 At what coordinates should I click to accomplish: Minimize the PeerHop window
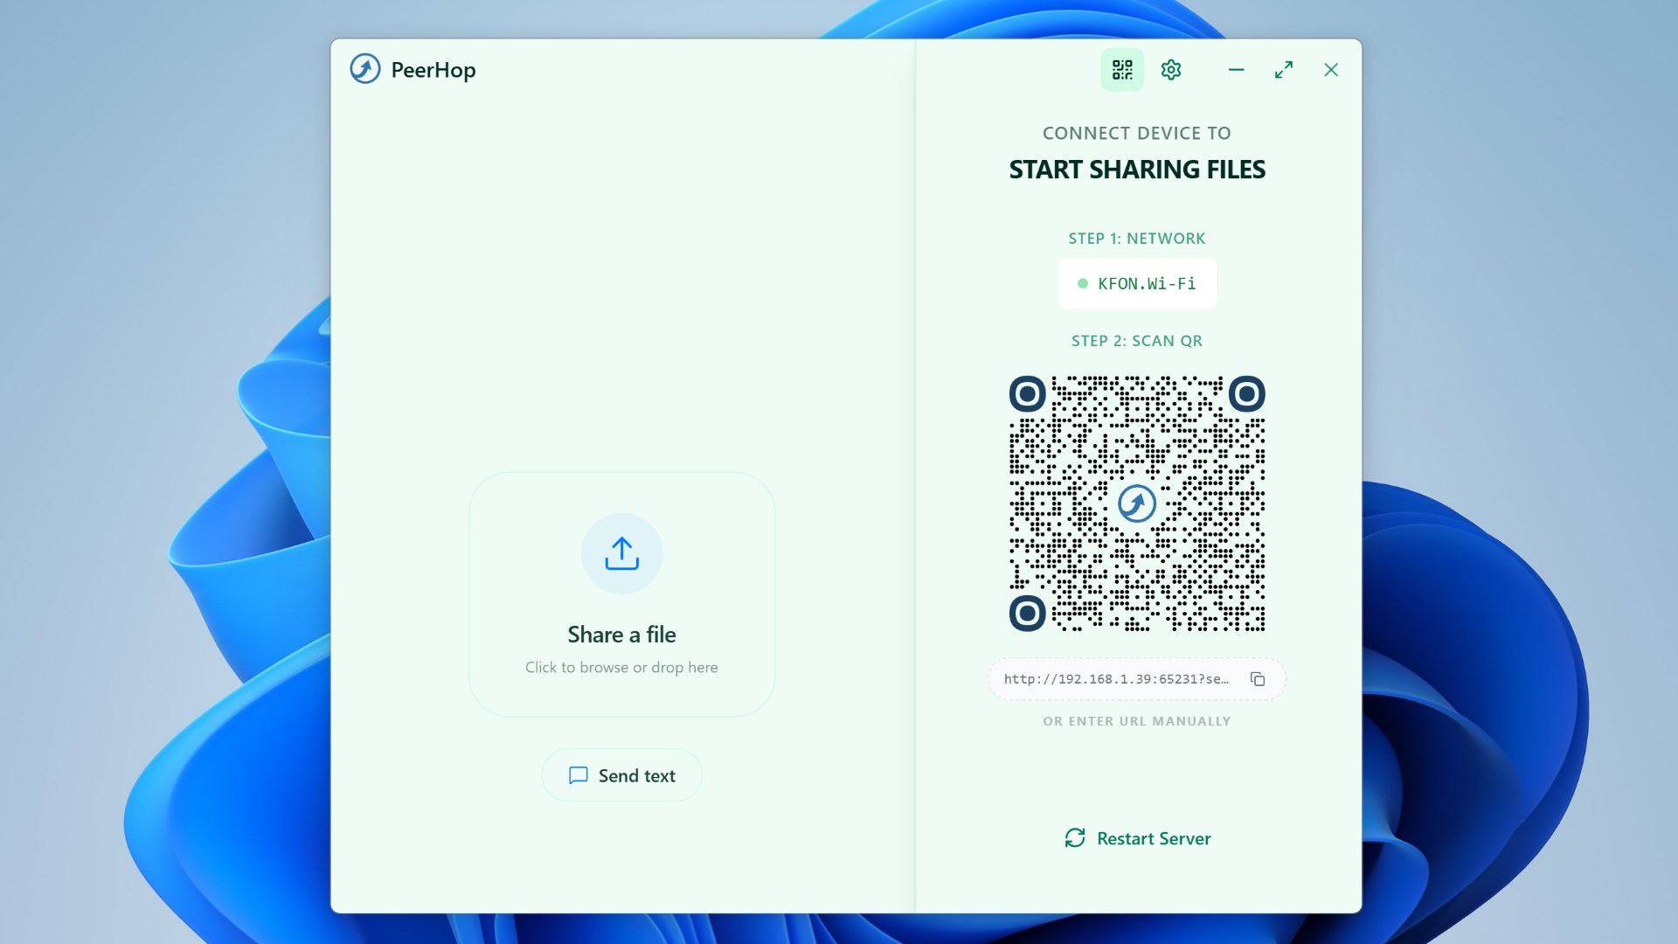click(x=1236, y=70)
